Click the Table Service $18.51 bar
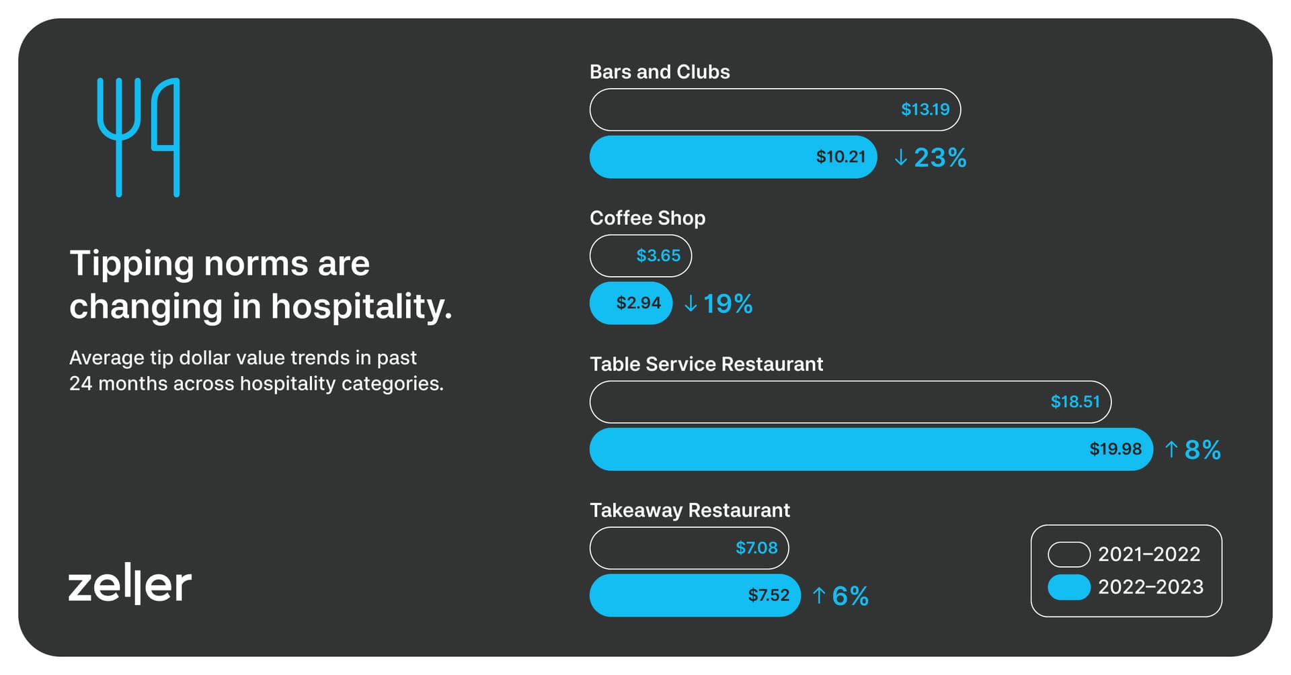 tap(850, 402)
